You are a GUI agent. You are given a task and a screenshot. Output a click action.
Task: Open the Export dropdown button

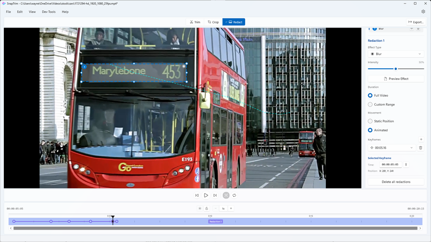pyautogui.click(x=415, y=22)
